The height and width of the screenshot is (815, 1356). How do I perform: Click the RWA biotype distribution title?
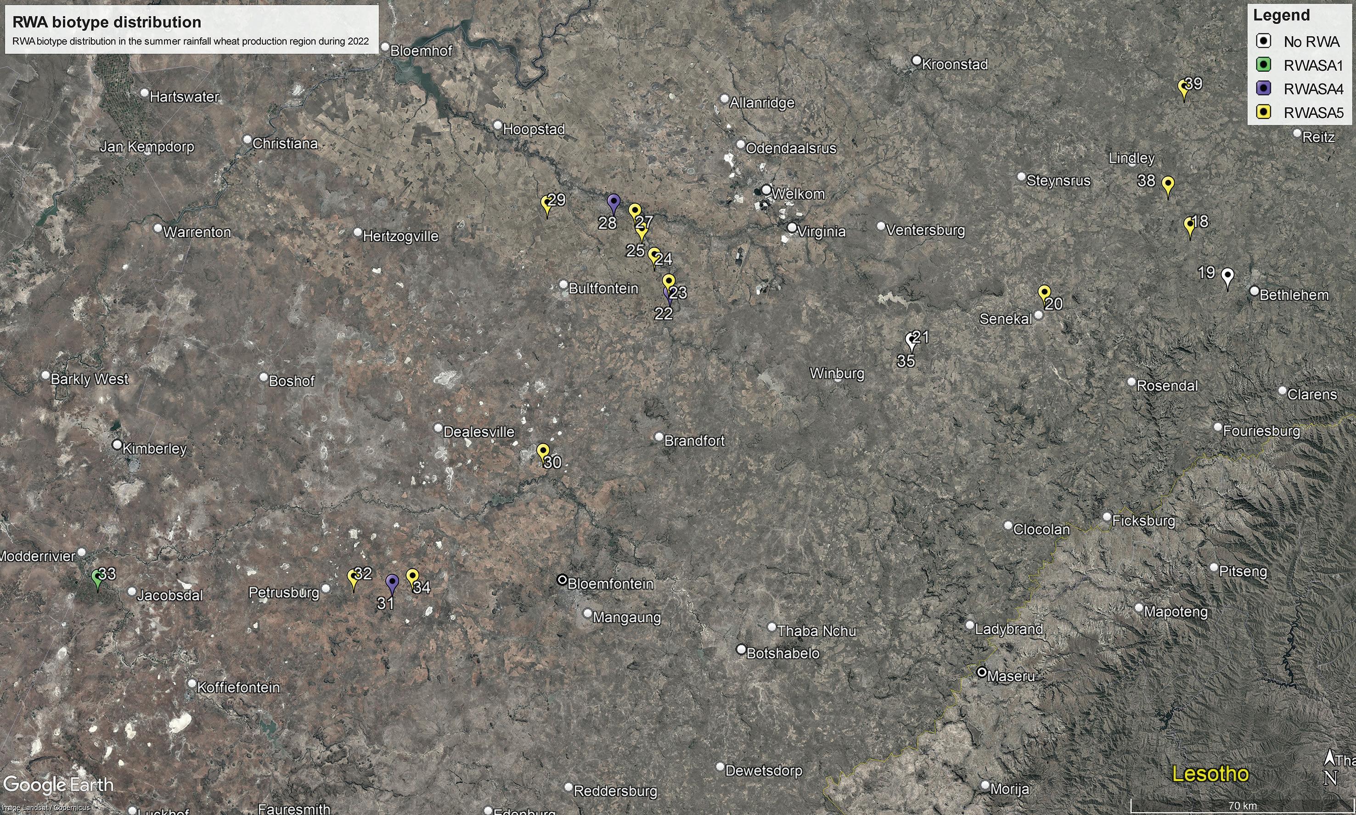107,22
